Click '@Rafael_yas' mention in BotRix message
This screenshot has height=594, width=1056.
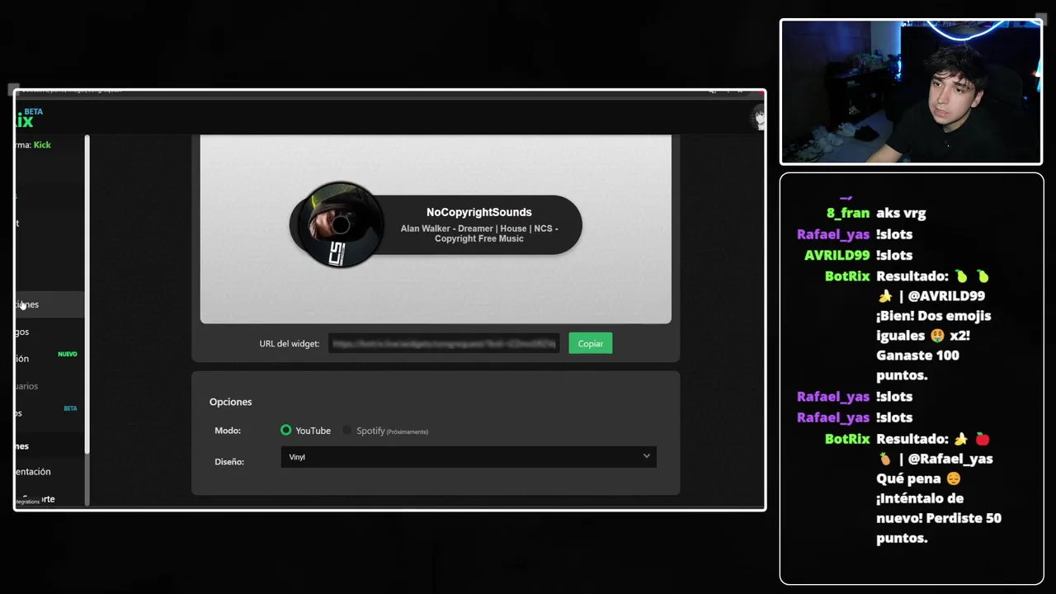[950, 458]
